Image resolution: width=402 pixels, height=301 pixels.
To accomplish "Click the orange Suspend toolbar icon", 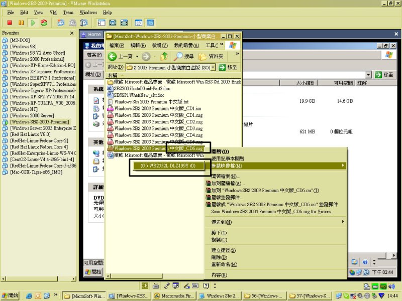I will point(21,23).
